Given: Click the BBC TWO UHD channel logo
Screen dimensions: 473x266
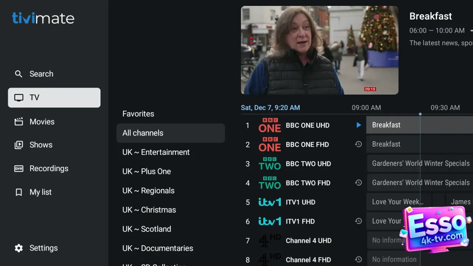Looking at the screenshot, I should click(270, 164).
